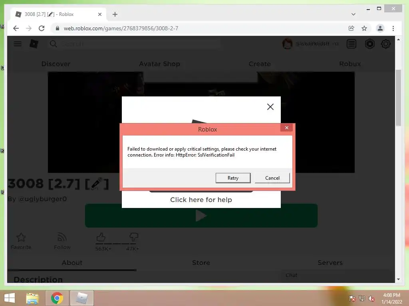Click the Roblox logo home icon
The width and height of the screenshot is (409, 306).
point(34,44)
